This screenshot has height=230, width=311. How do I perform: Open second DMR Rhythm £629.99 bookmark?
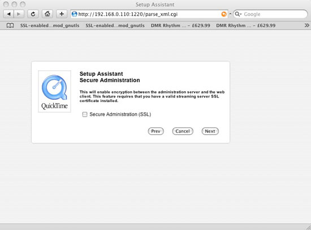coord(246,25)
